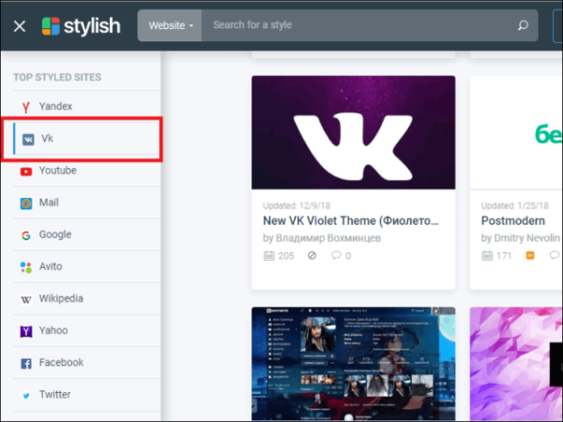Click into the Search for a style field
The image size is (563, 422).
pyautogui.click(x=359, y=25)
